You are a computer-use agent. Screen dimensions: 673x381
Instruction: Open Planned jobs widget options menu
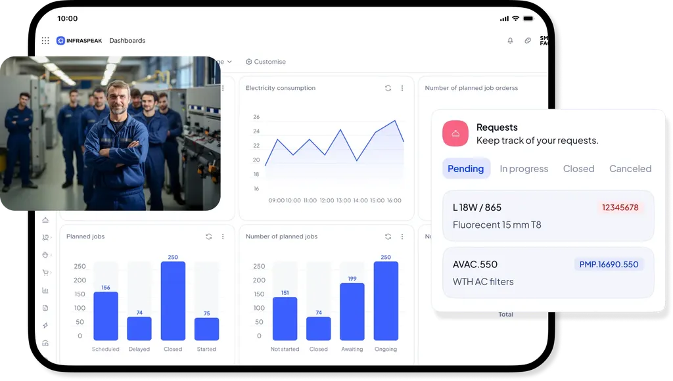(x=223, y=236)
